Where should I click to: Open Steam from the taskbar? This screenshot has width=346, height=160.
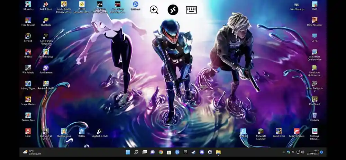point(193,152)
